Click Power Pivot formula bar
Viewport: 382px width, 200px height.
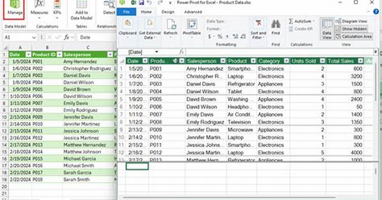click(279, 52)
